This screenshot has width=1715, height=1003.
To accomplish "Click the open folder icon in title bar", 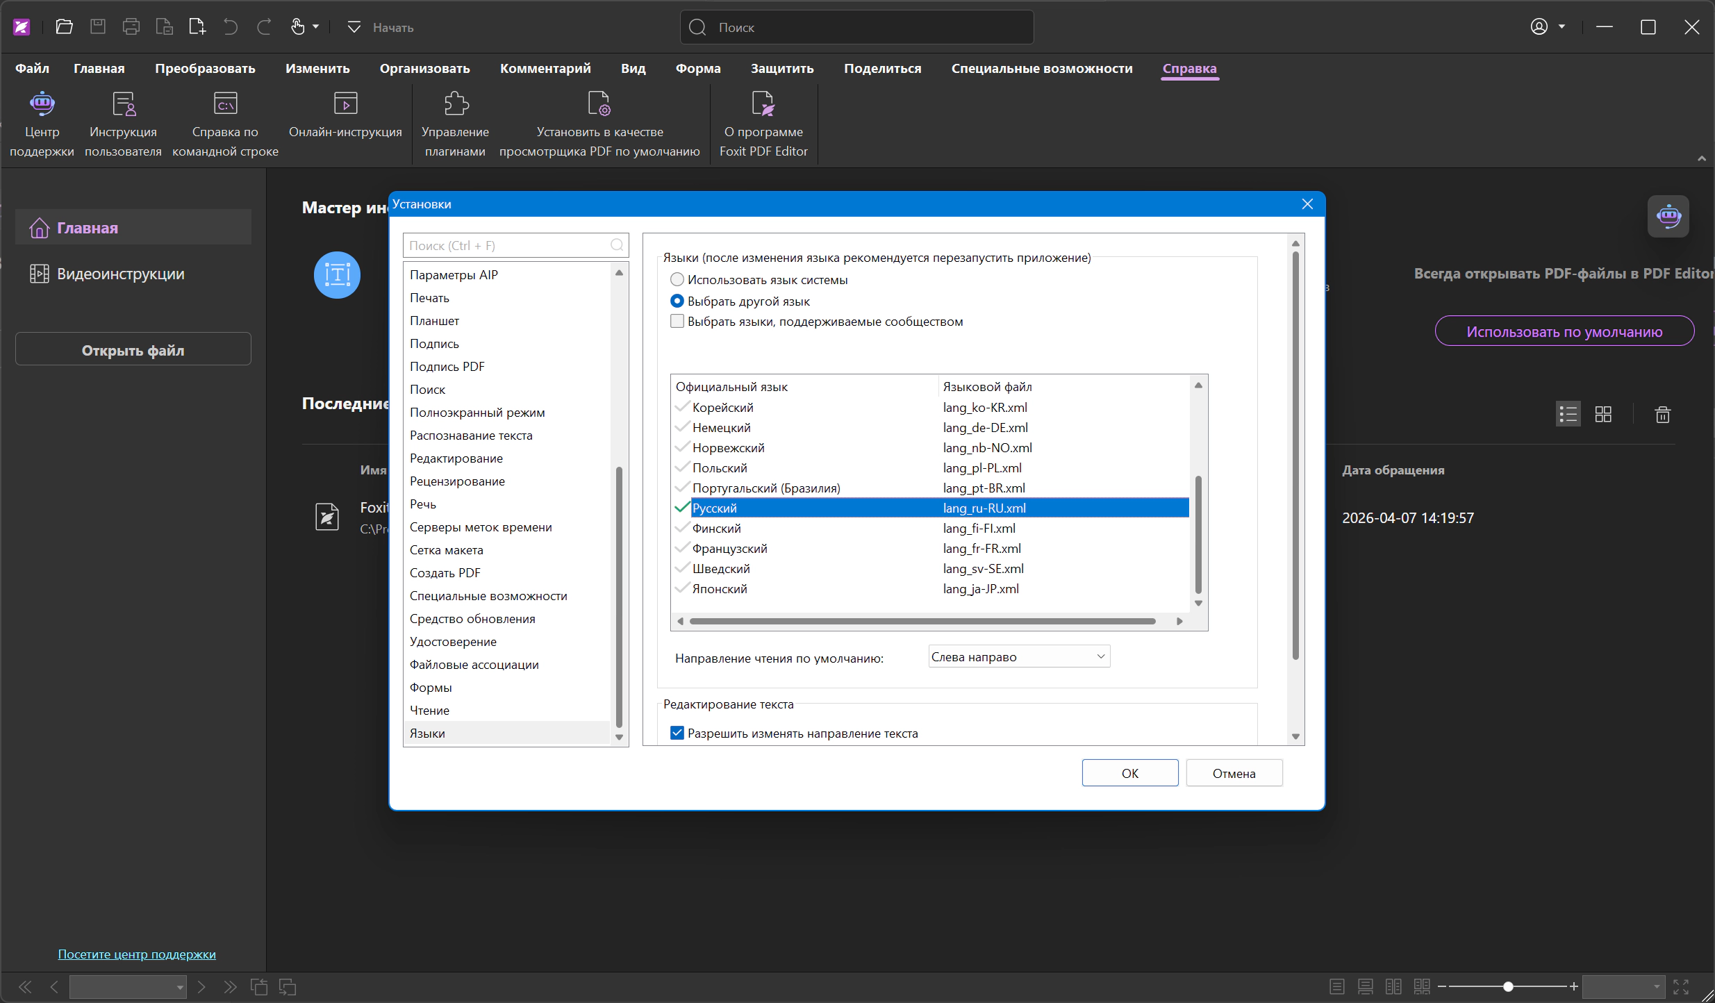I will tap(65, 27).
